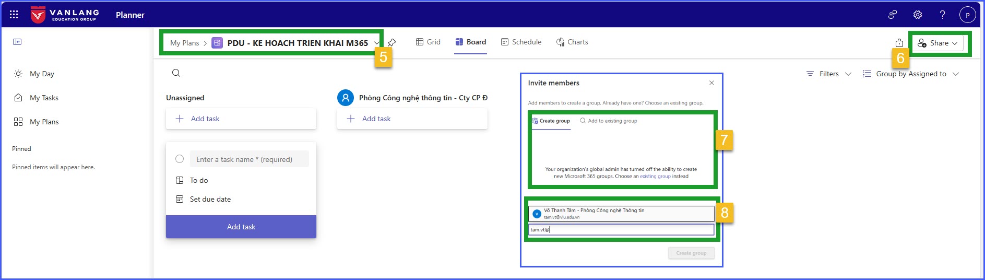Open the Share dropdown
The image size is (985, 280).
(x=938, y=43)
